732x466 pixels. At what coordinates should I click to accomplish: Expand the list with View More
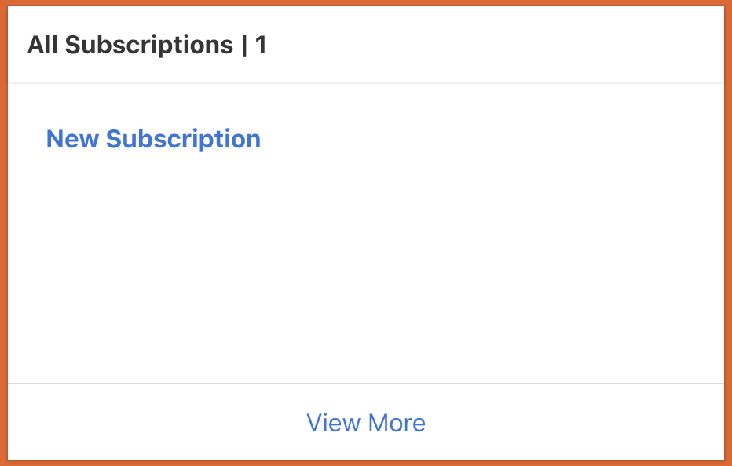point(365,423)
